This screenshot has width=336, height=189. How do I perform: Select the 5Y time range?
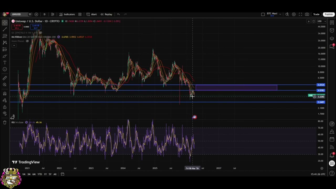pyautogui.click(x=50, y=174)
